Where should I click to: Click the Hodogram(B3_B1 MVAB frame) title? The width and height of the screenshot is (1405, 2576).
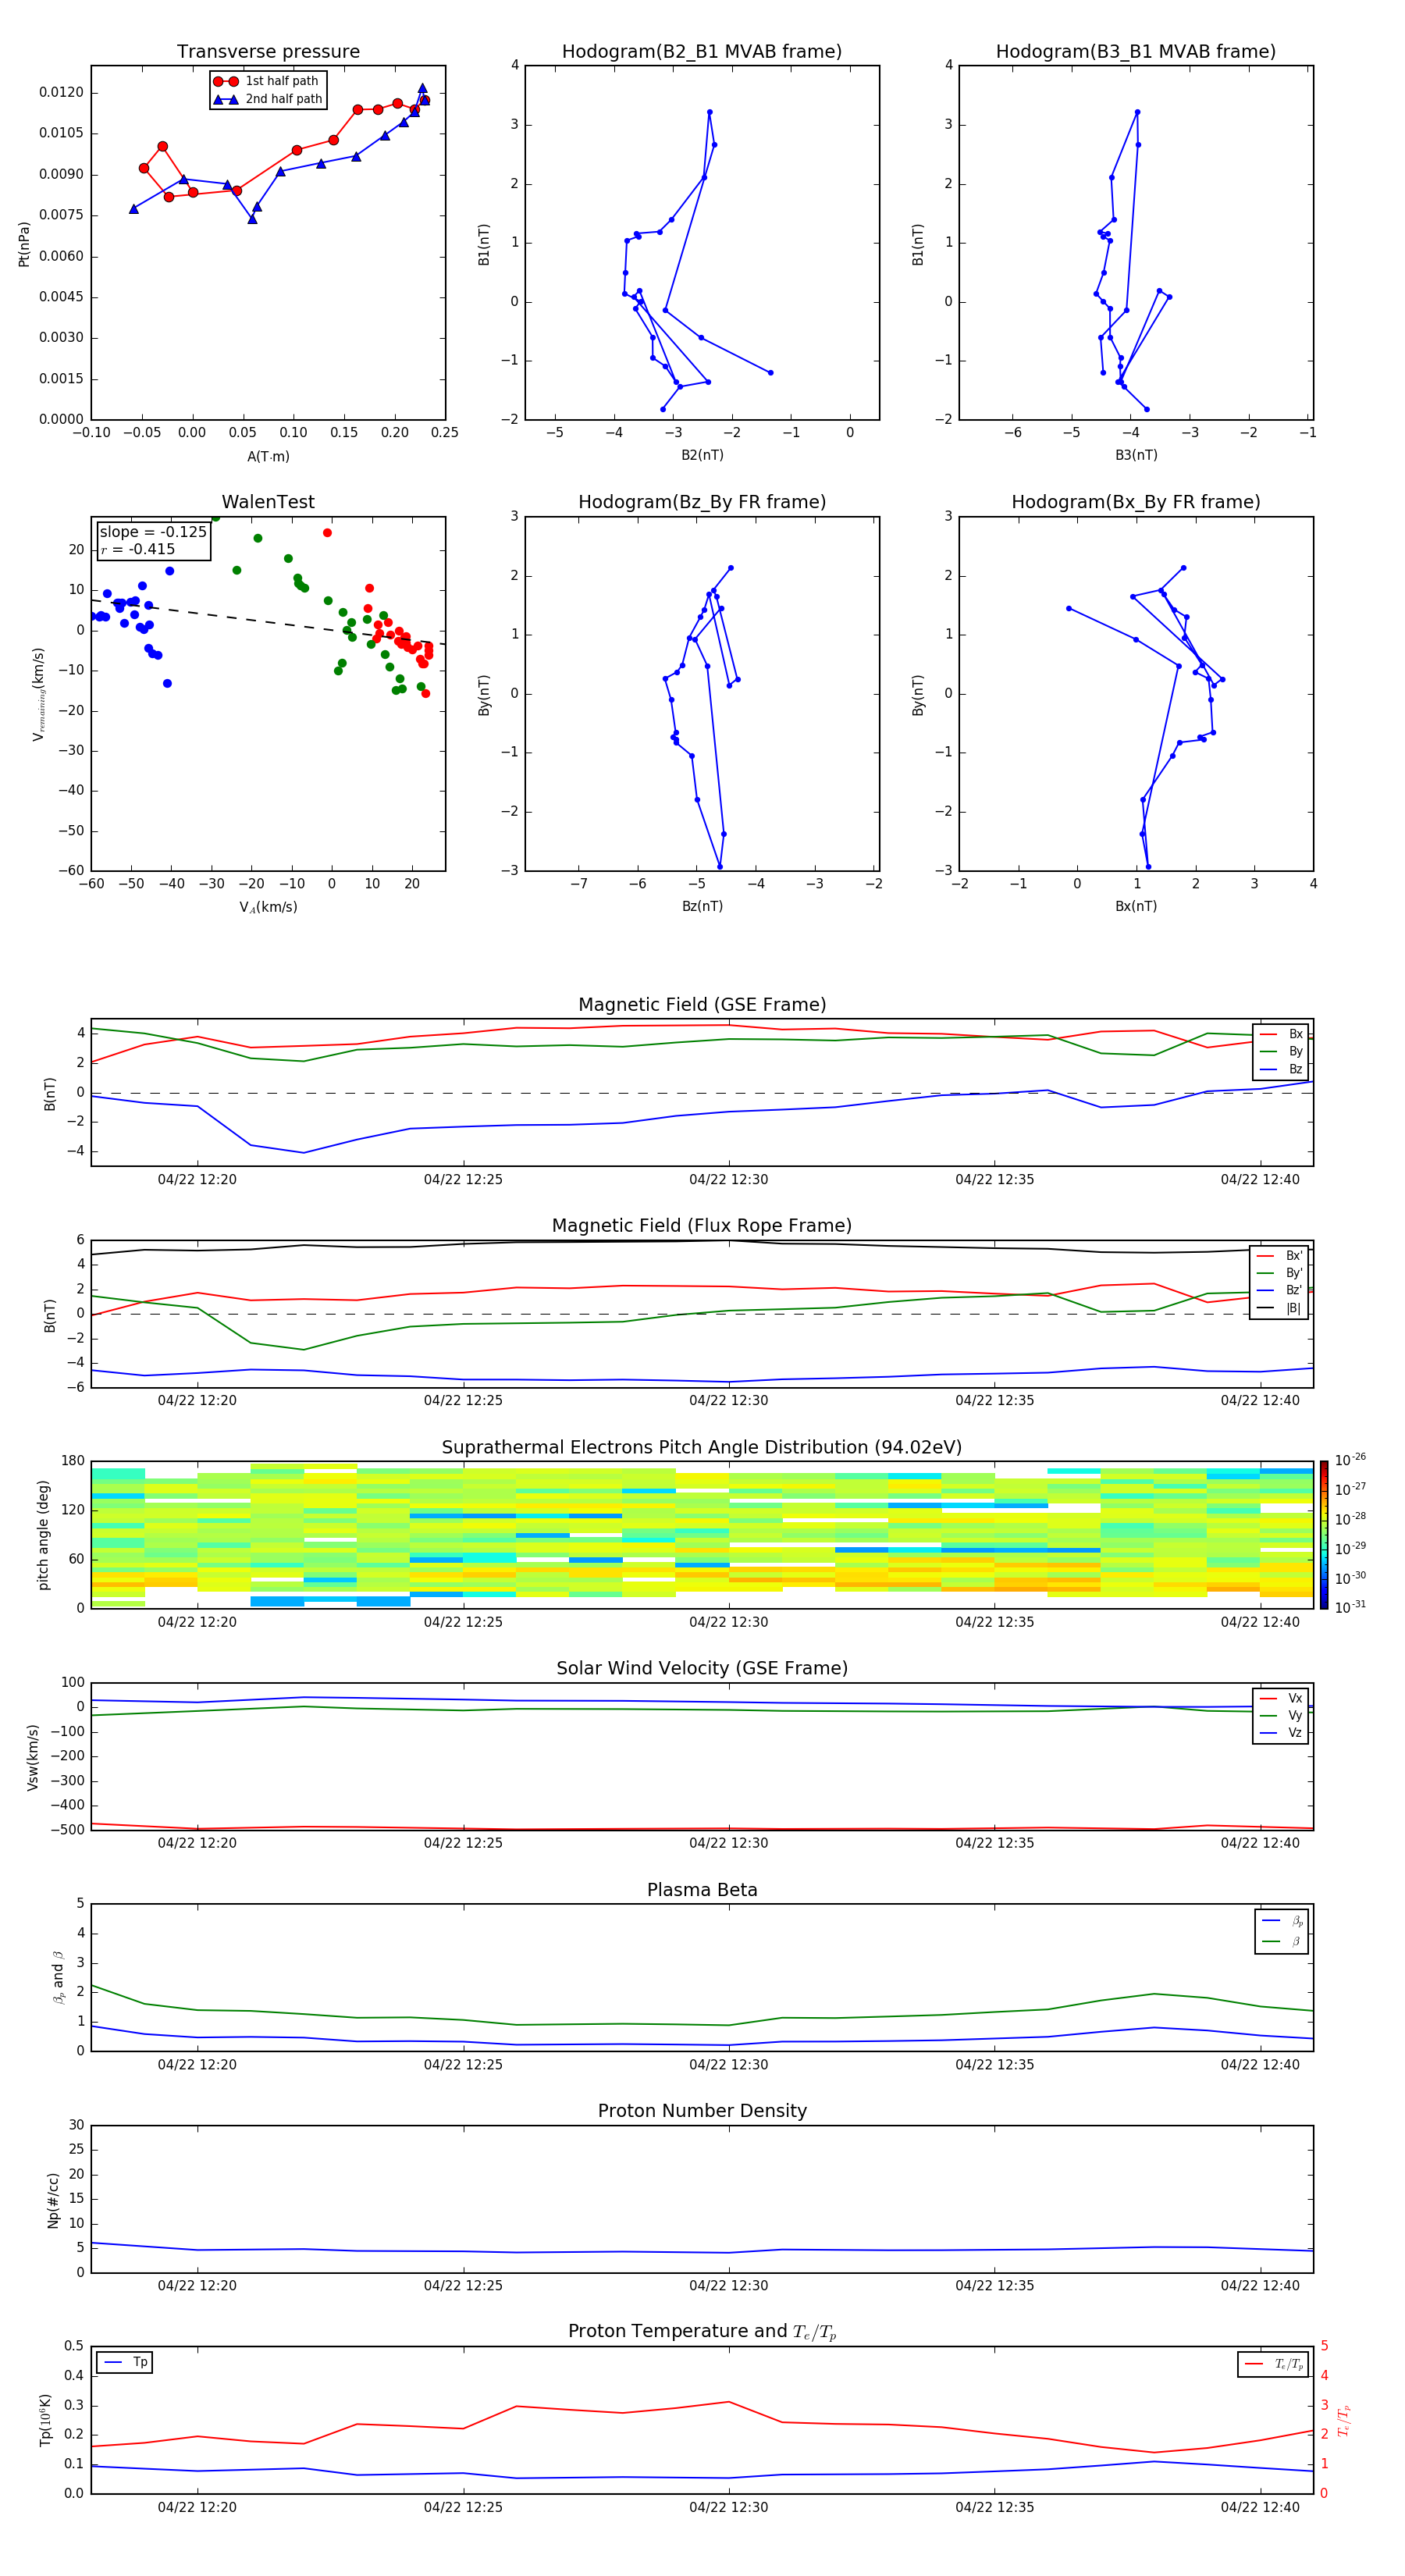[1135, 52]
